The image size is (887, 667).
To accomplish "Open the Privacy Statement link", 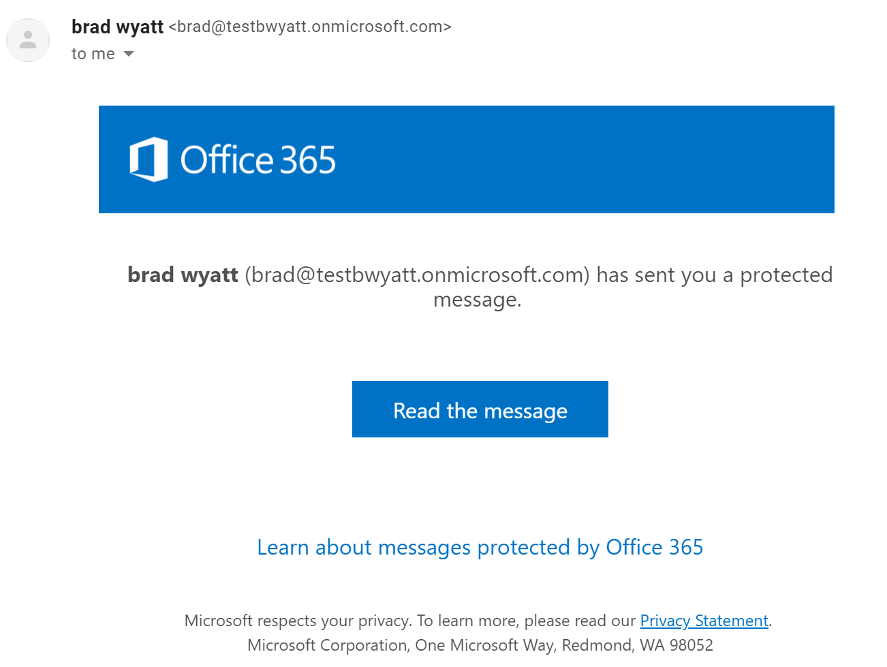I will pos(704,621).
